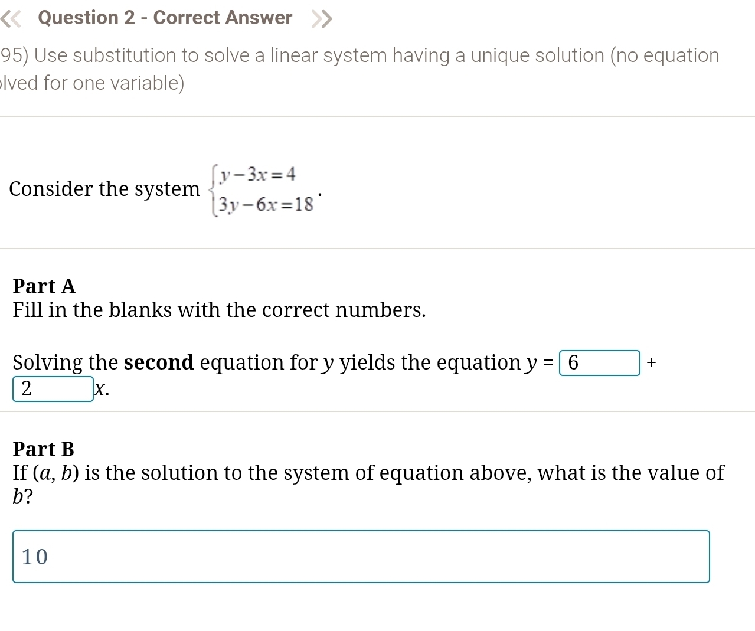The image size is (755, 631).
Task: Click the first equation y−3x=4
Action: 257,175
